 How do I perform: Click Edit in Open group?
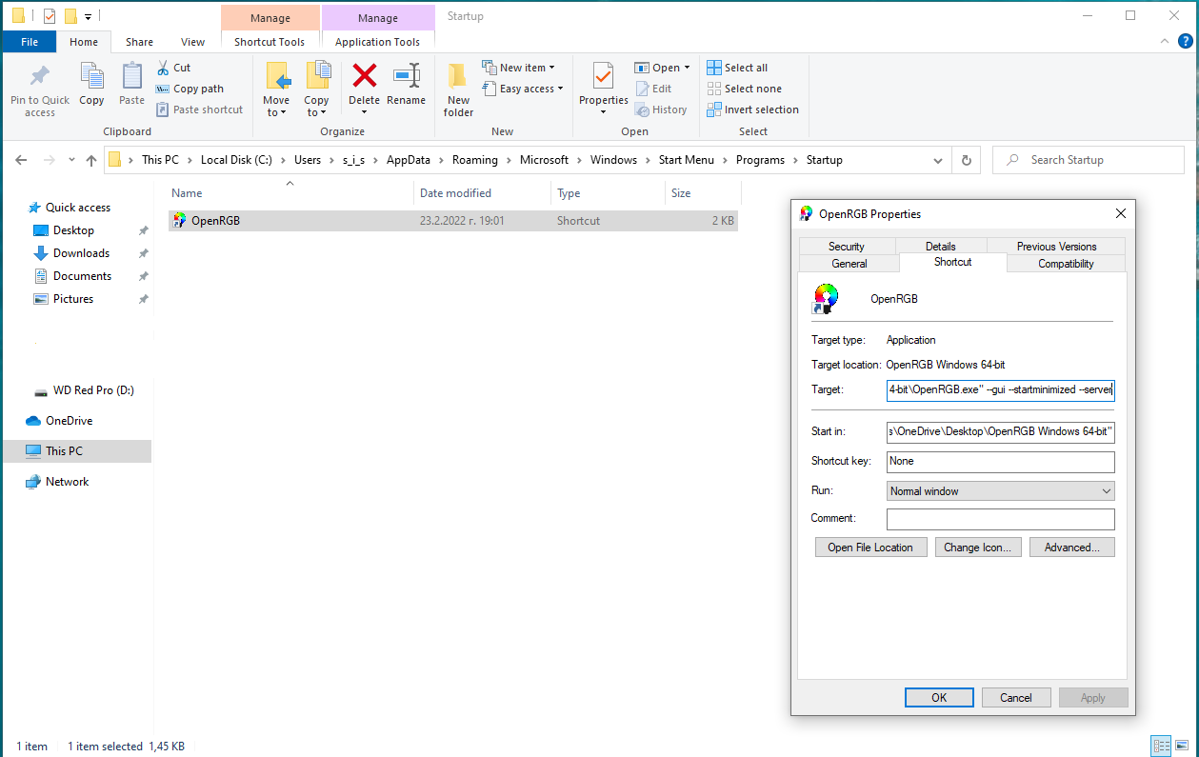653,89
